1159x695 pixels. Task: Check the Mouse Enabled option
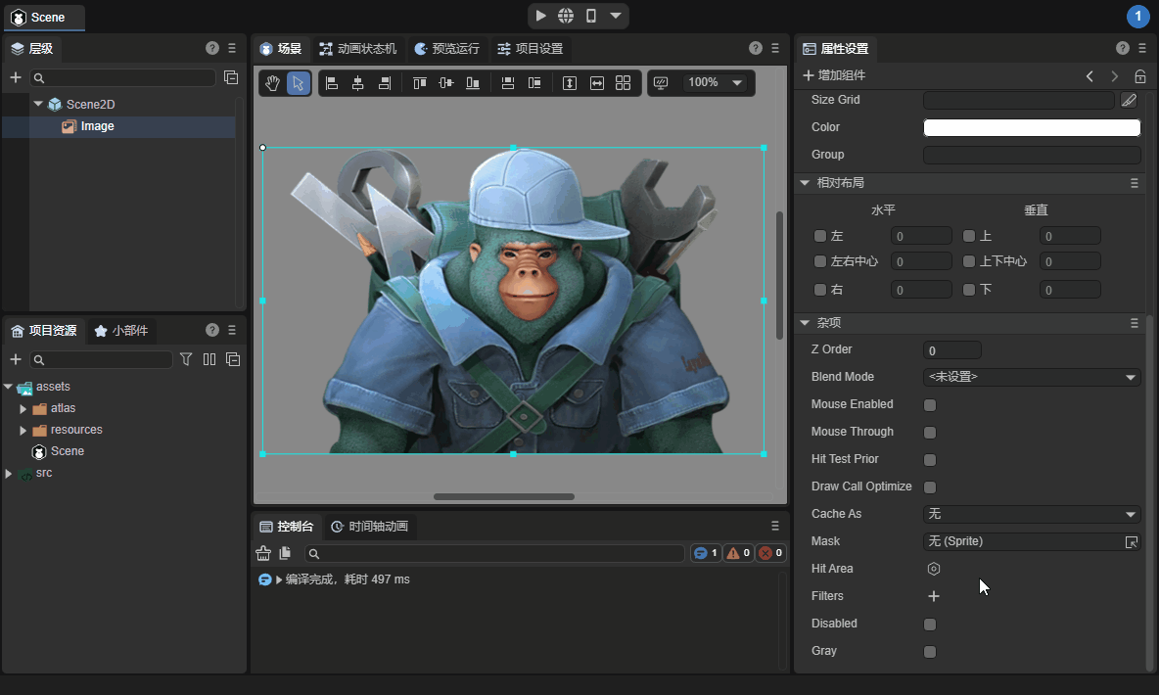pyautogui.click(x=930, y=405)
